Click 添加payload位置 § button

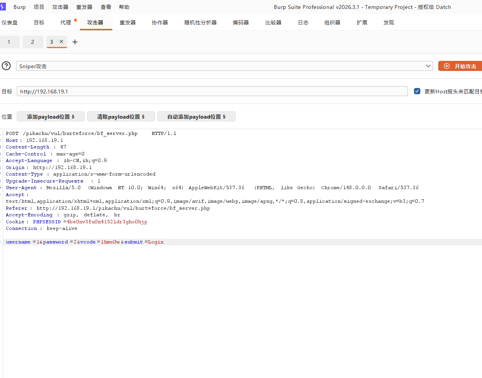(x=50, y=116)
